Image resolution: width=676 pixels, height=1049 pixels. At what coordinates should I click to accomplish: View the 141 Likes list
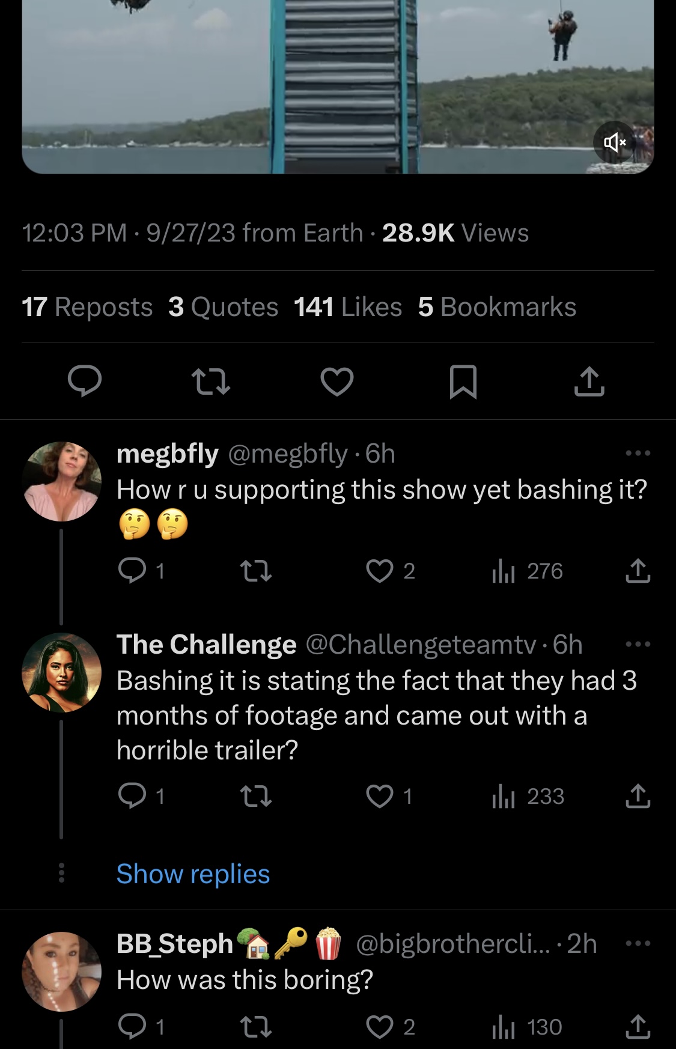coord(348,307)
